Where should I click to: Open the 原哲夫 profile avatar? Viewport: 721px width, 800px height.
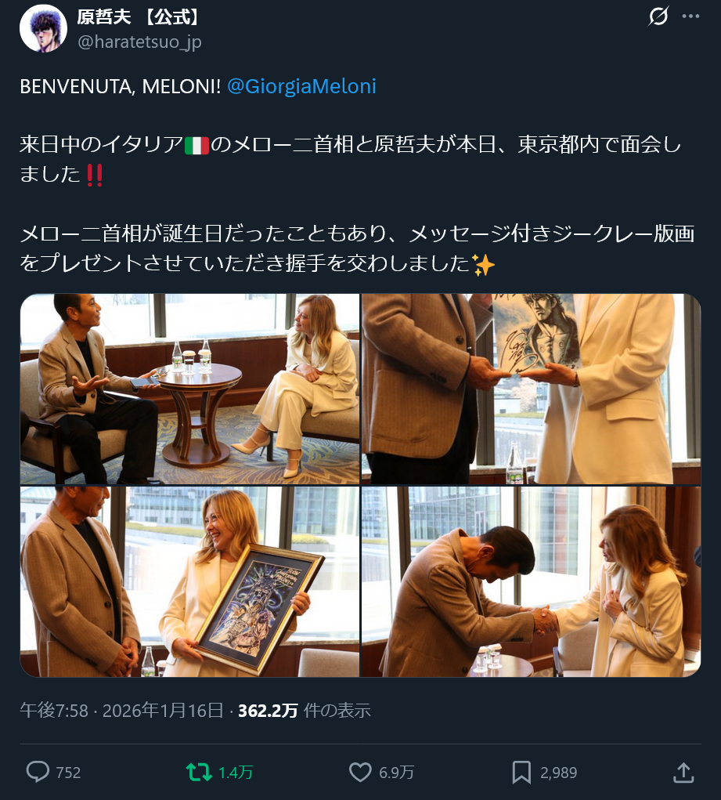tap(43, 28)
